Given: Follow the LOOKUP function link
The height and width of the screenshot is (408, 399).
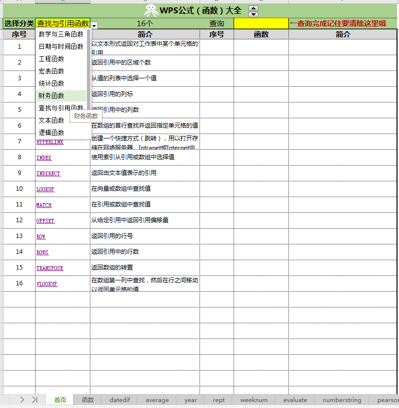Looking at the screenshot, I should click(x=45, y=189).
